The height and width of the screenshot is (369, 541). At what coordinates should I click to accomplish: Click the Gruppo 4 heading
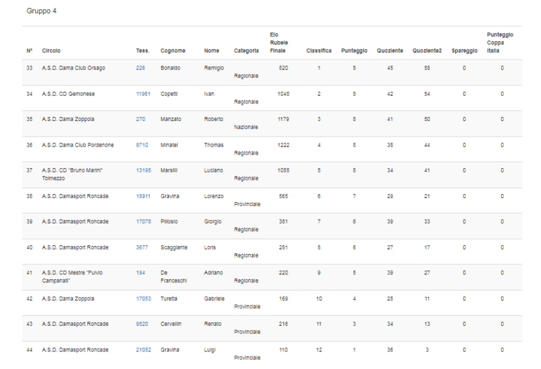[41, 11]
